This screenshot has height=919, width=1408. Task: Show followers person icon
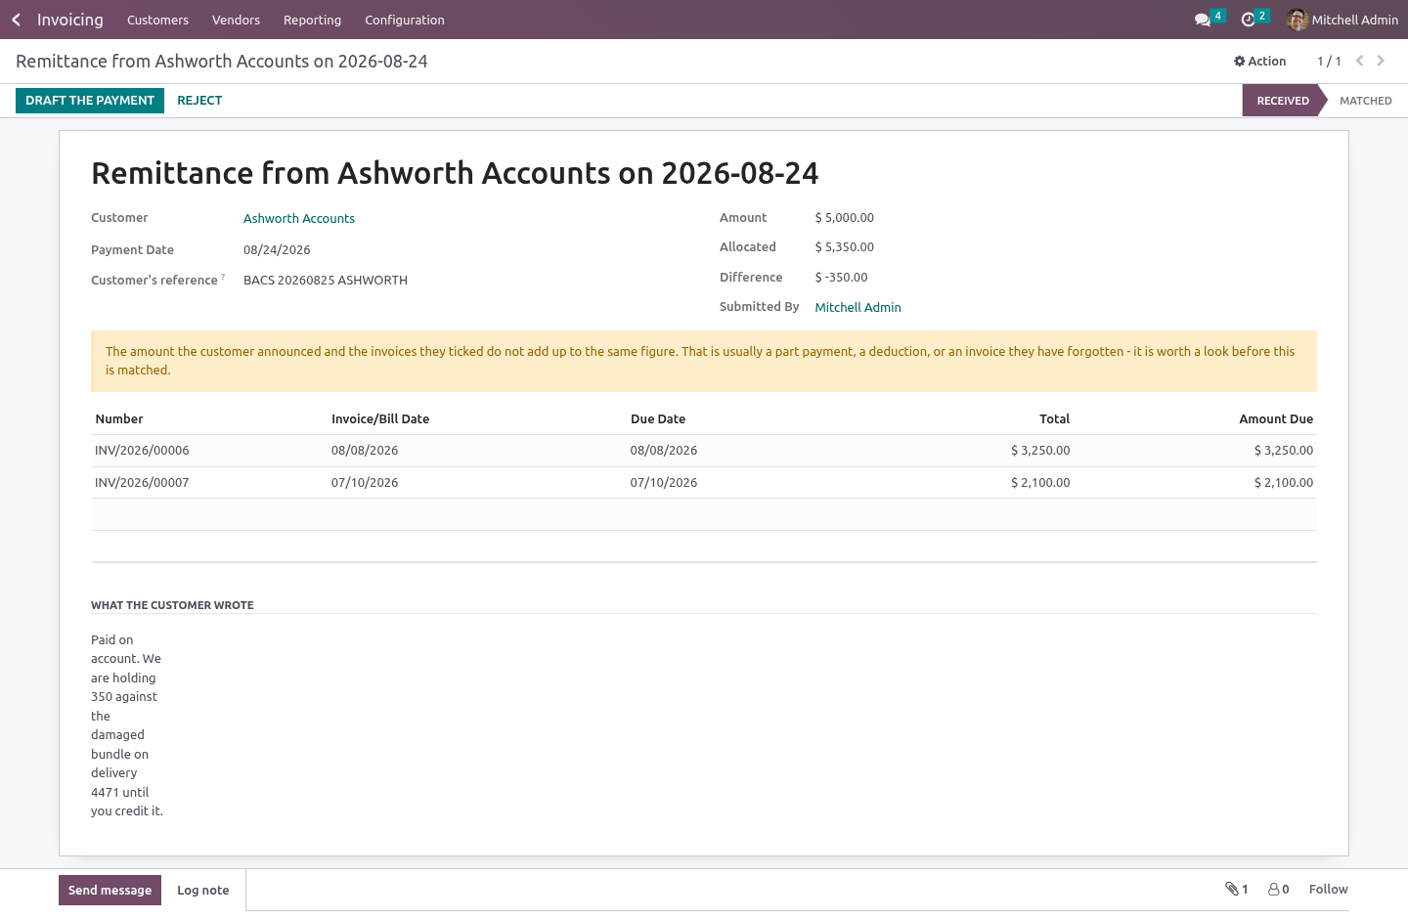coord(1274,889)
